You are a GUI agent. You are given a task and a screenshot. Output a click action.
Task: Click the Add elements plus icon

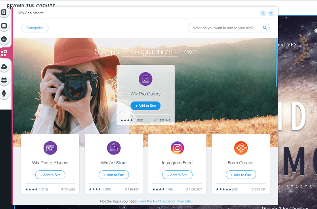pos(4,39)
